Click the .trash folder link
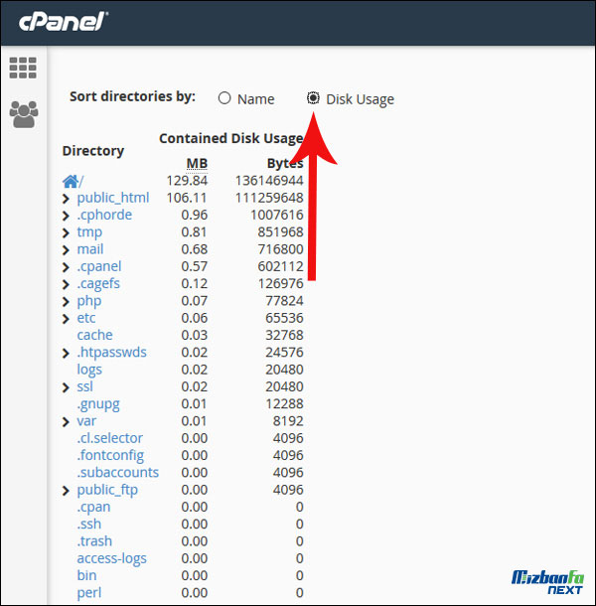Screen dimensions: 596x606 point(94,541)
